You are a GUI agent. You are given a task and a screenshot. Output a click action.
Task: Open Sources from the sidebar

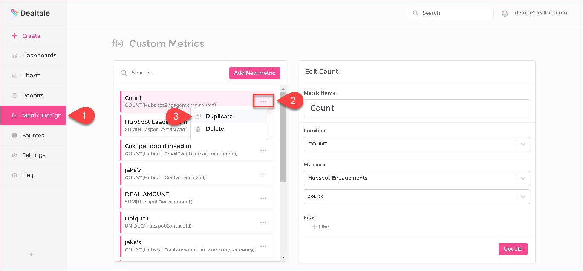pyautogui.click(x=33, y=135)
